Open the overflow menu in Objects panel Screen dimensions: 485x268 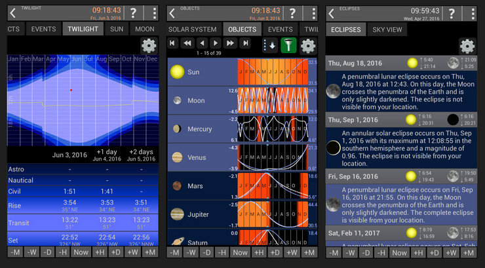click(313, 13)
